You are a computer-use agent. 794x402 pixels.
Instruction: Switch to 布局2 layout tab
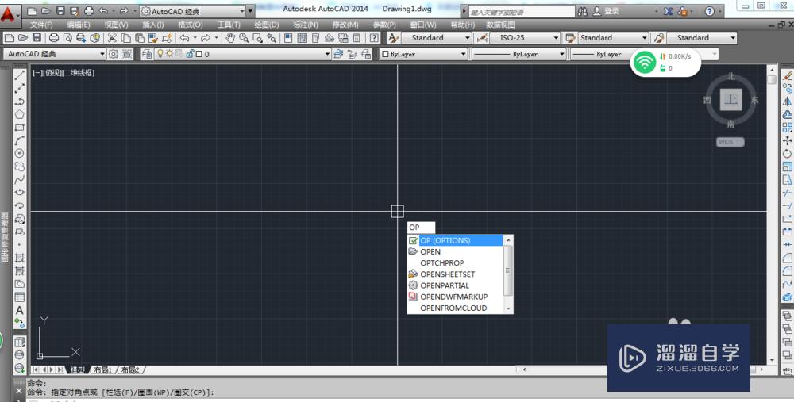130,370
